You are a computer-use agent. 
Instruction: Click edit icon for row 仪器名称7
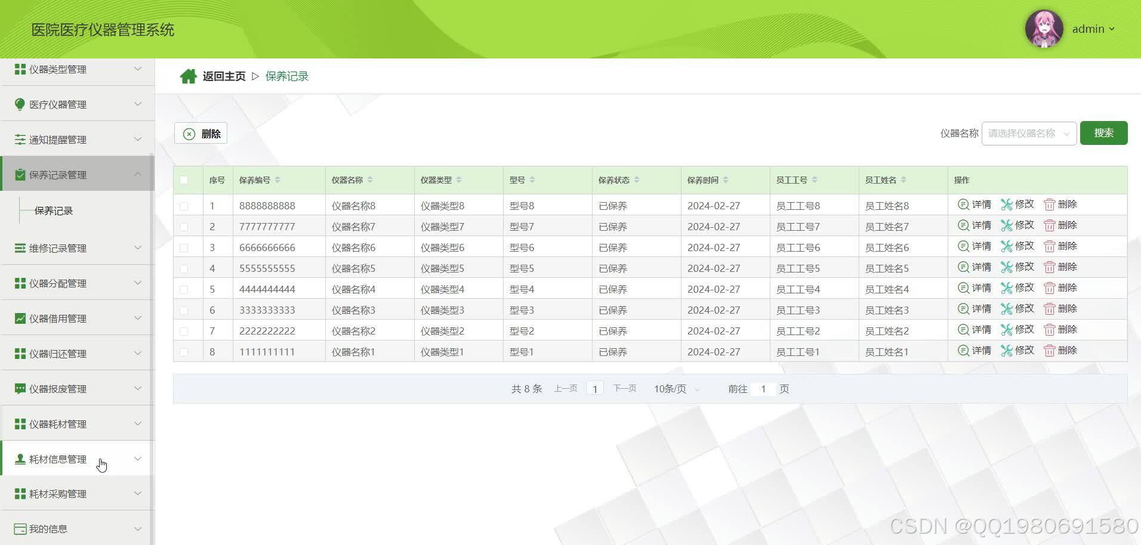pos(1006,225)
